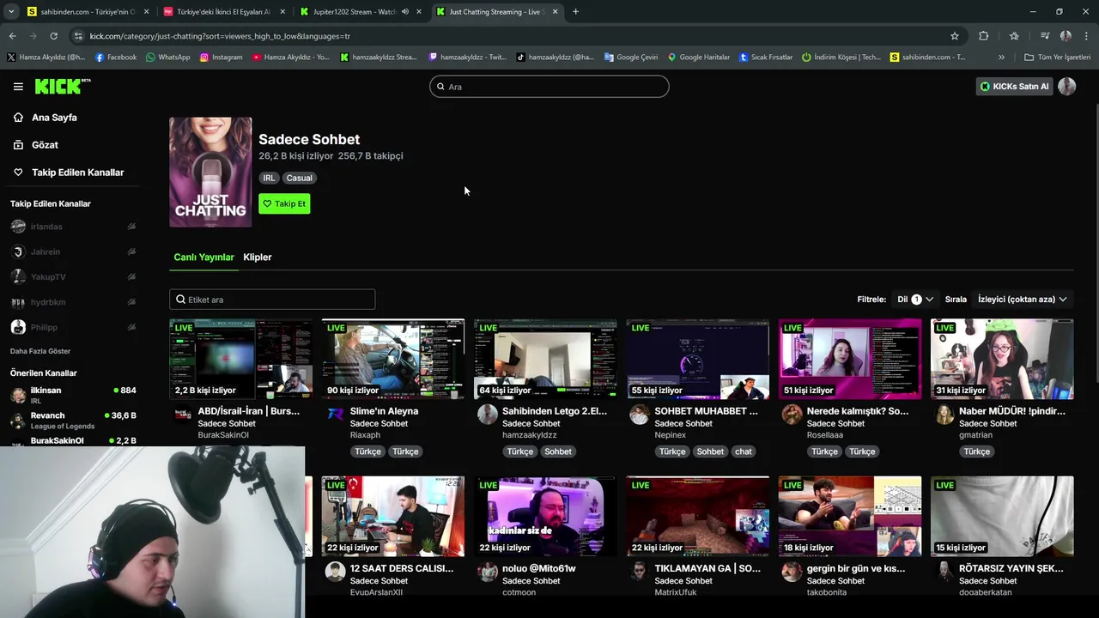Open the hydrbkm followed channel
Screen dimensions: 1099x618
point(47,302)
